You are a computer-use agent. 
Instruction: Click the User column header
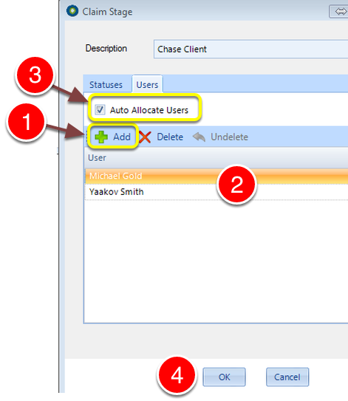tap(216, 158)
